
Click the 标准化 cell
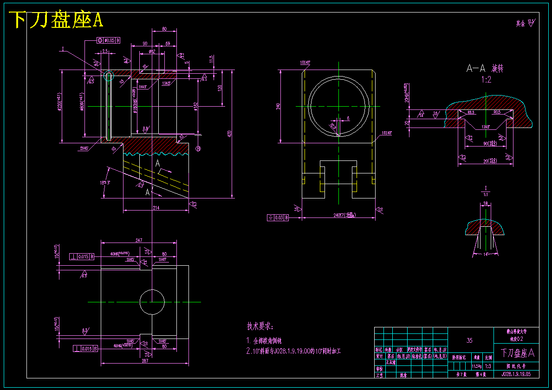[417, 356]
